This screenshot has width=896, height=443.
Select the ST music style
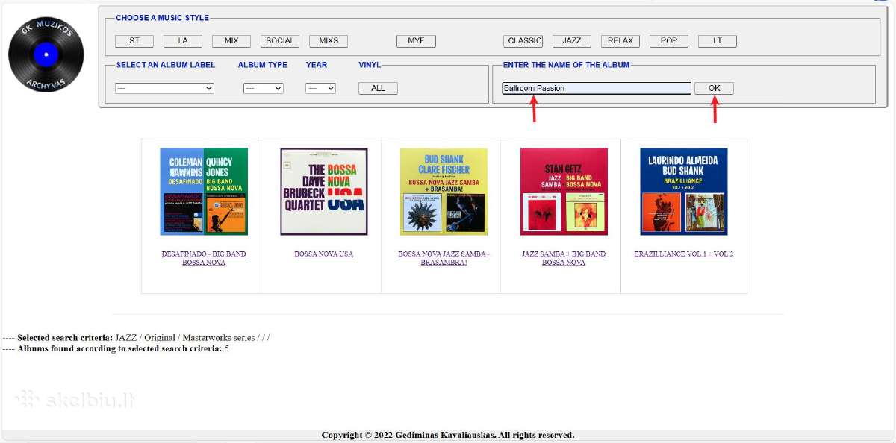134,41
